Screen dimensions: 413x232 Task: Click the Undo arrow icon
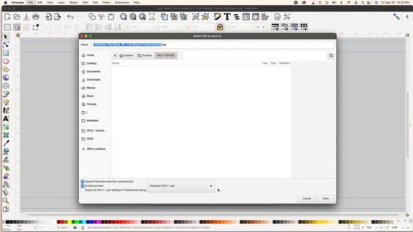click(x=70, y=17)
